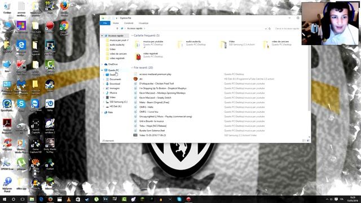Select recent file OMFG - Hello
361x203 pixels.
[x=146, y=107]
